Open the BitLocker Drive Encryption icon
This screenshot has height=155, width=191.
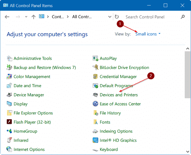(x=95, y=67)
